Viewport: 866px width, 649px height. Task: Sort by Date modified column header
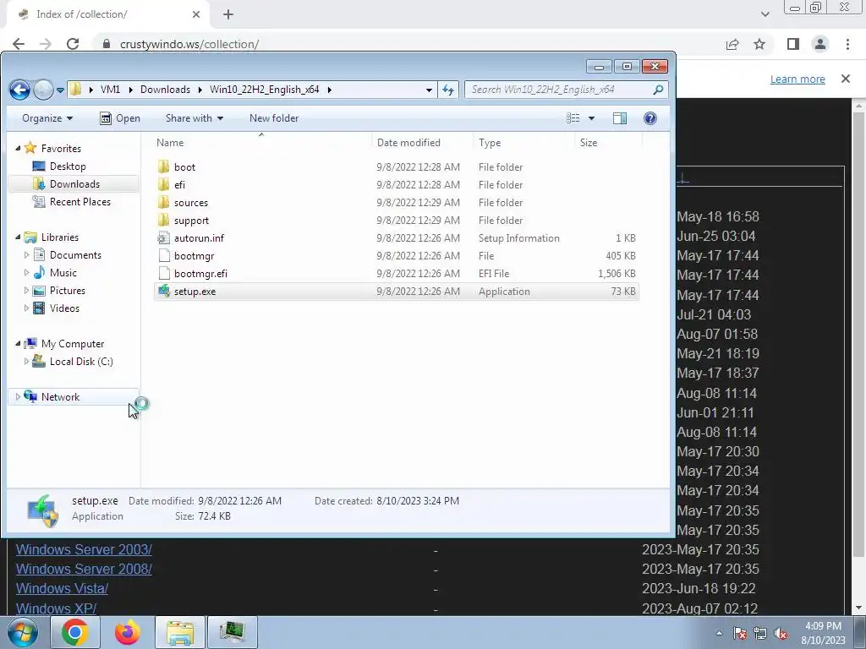click(423, 142)
